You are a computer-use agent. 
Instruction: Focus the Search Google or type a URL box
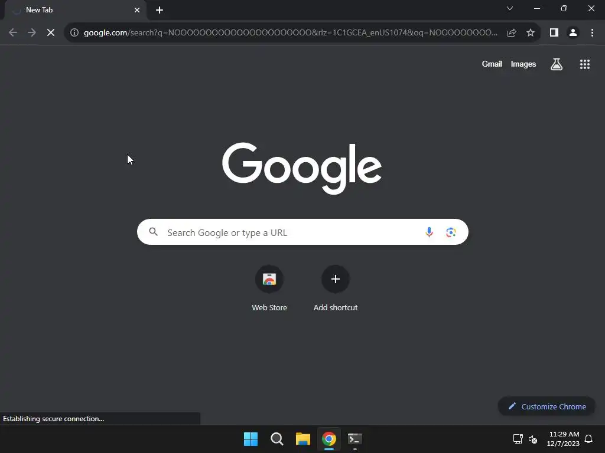(302, 232)
